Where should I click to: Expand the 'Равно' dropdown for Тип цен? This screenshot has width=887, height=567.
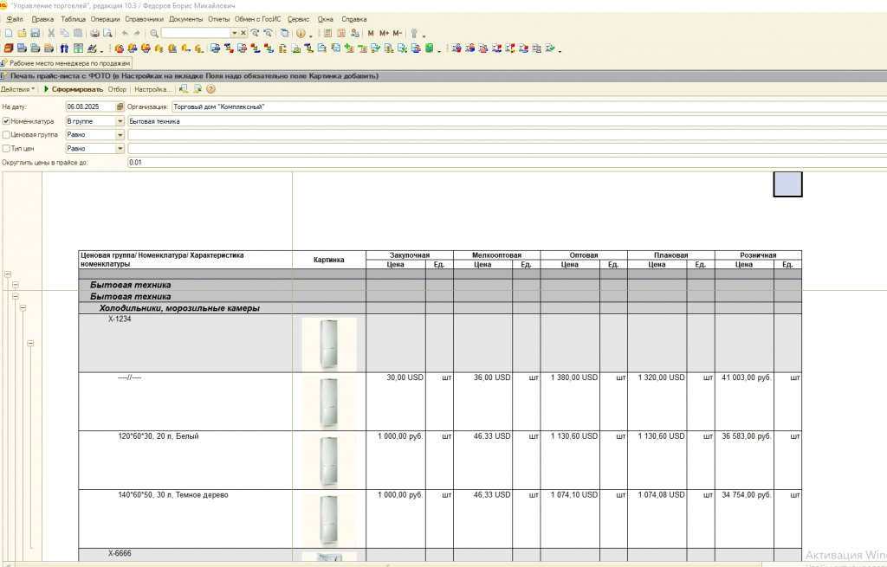point(120,148)
